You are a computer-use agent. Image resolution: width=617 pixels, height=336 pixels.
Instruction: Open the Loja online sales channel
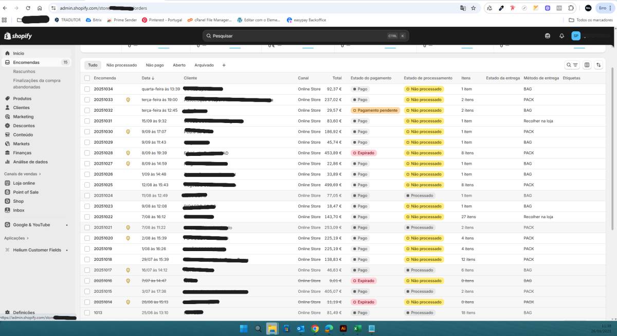tap(24, 183)
